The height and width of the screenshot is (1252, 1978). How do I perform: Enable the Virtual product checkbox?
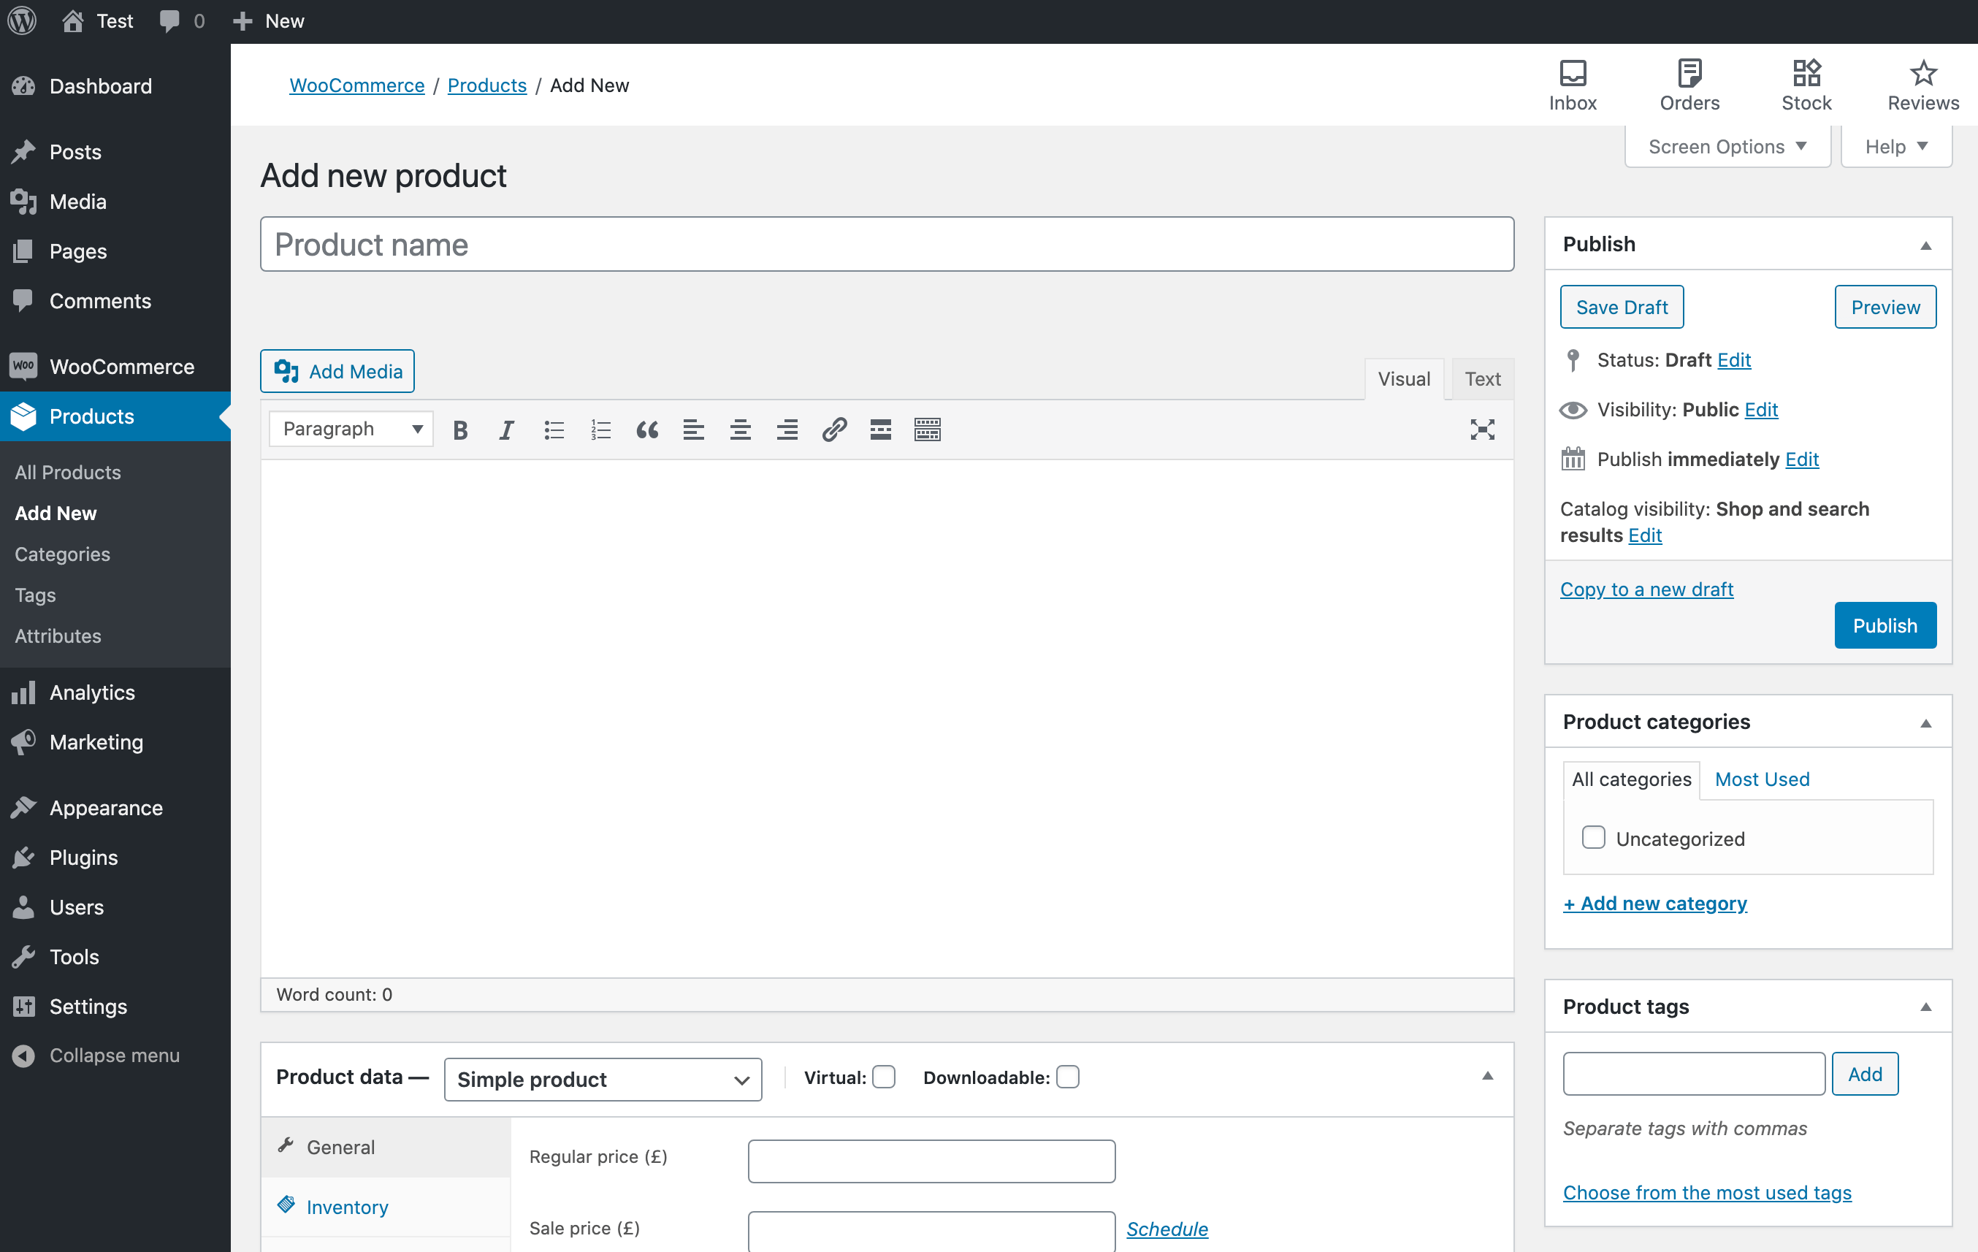click(x=884, y=1077)
